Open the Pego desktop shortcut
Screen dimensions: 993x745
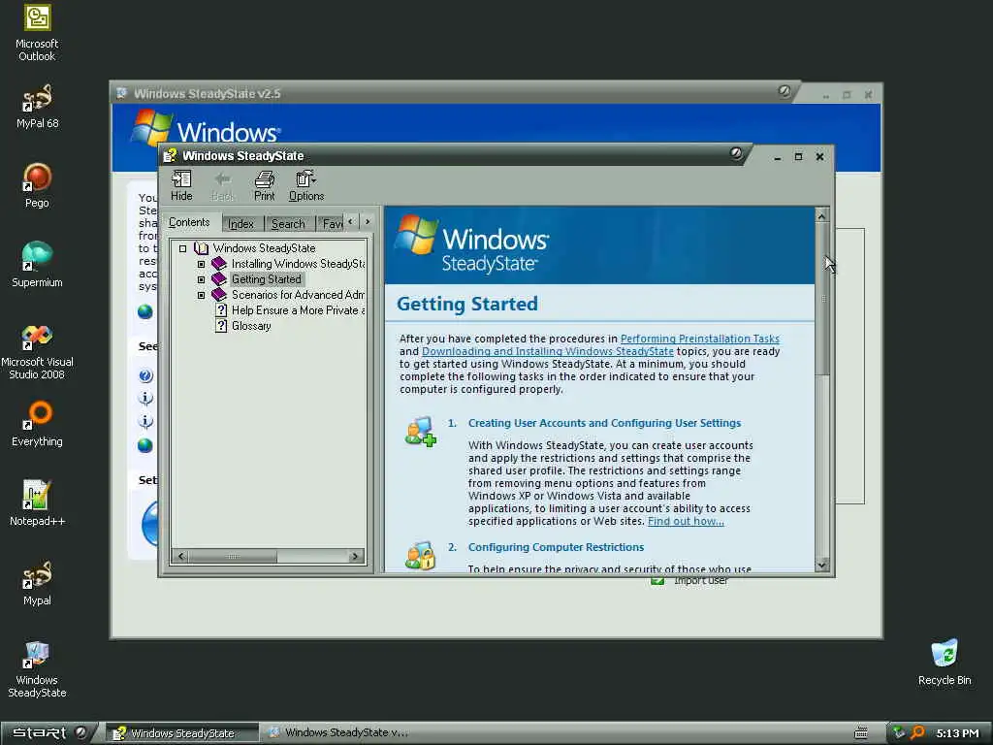point(37,185)
